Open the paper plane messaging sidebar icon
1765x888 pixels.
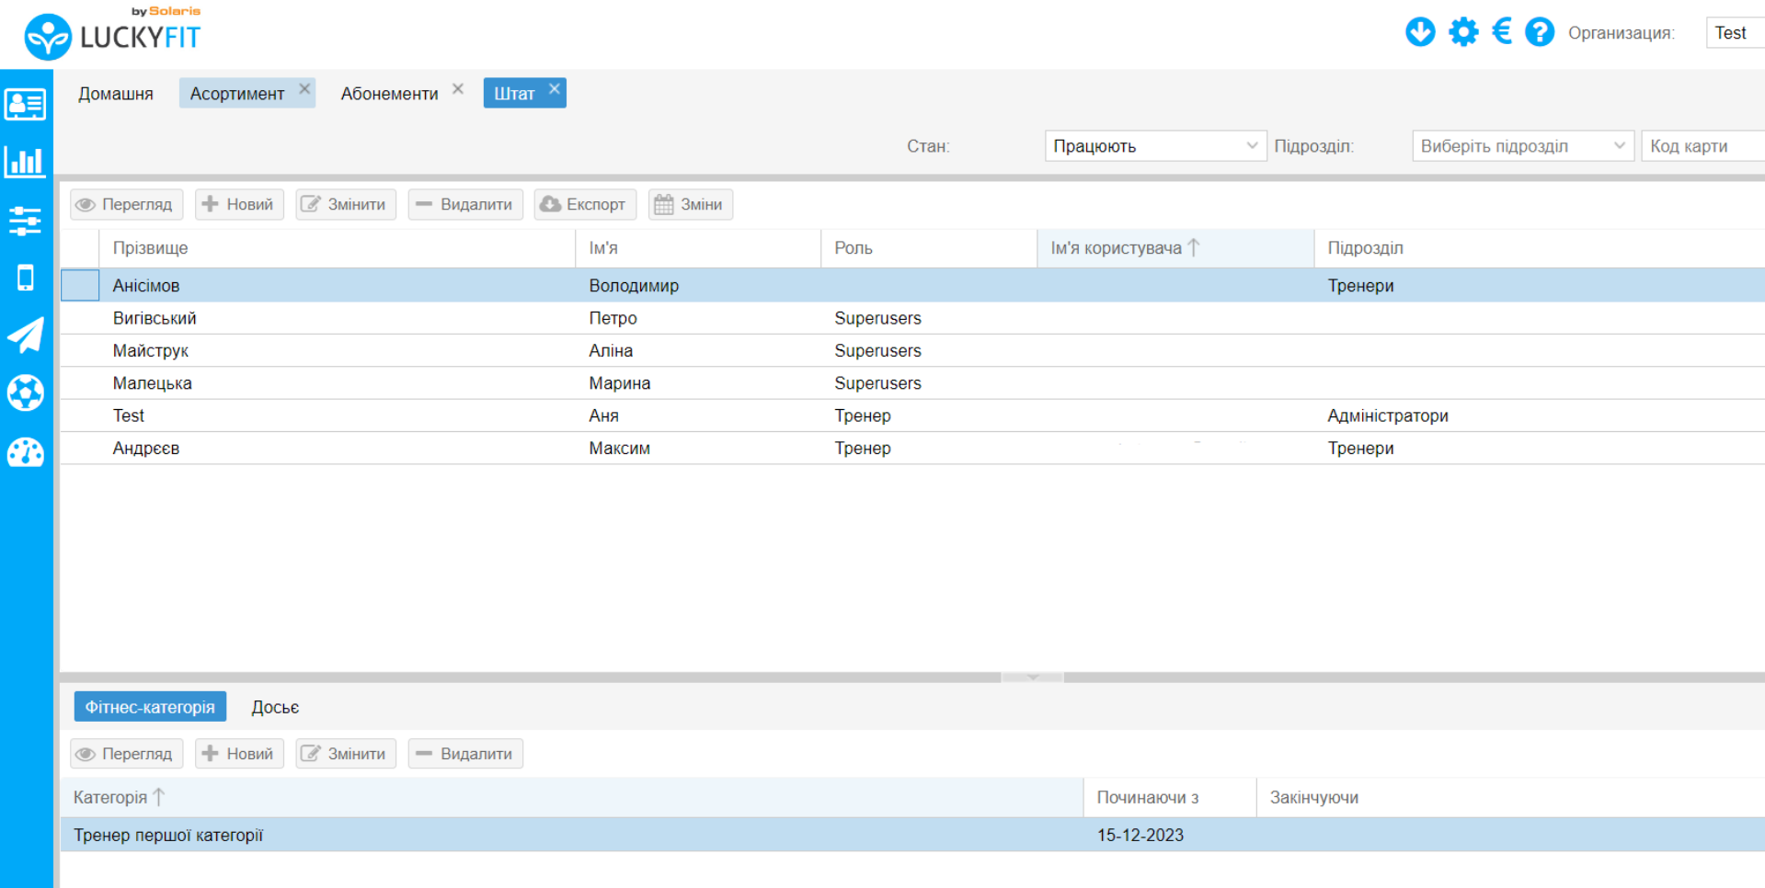pos(25,335)
